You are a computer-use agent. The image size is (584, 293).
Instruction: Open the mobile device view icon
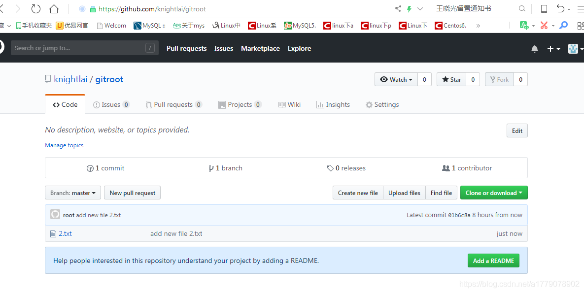click(544, 8)
